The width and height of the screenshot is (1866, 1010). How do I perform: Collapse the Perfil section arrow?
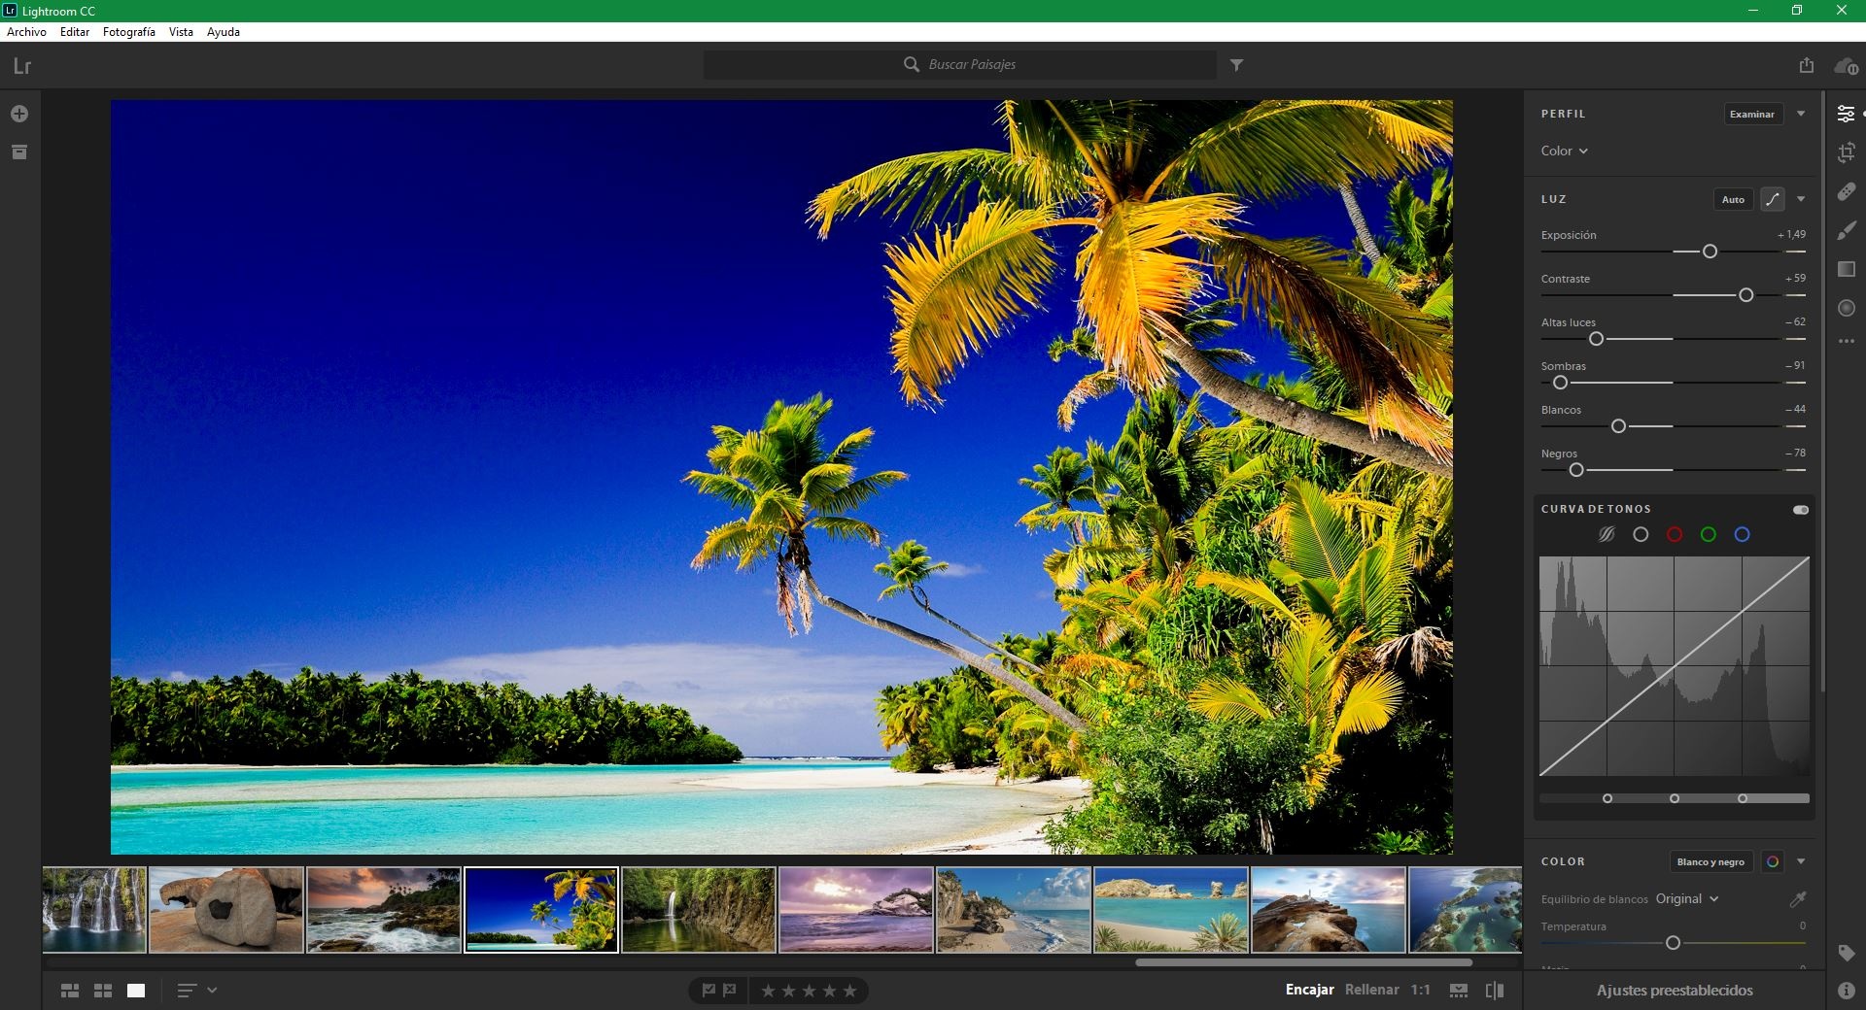pos(1801,114)
